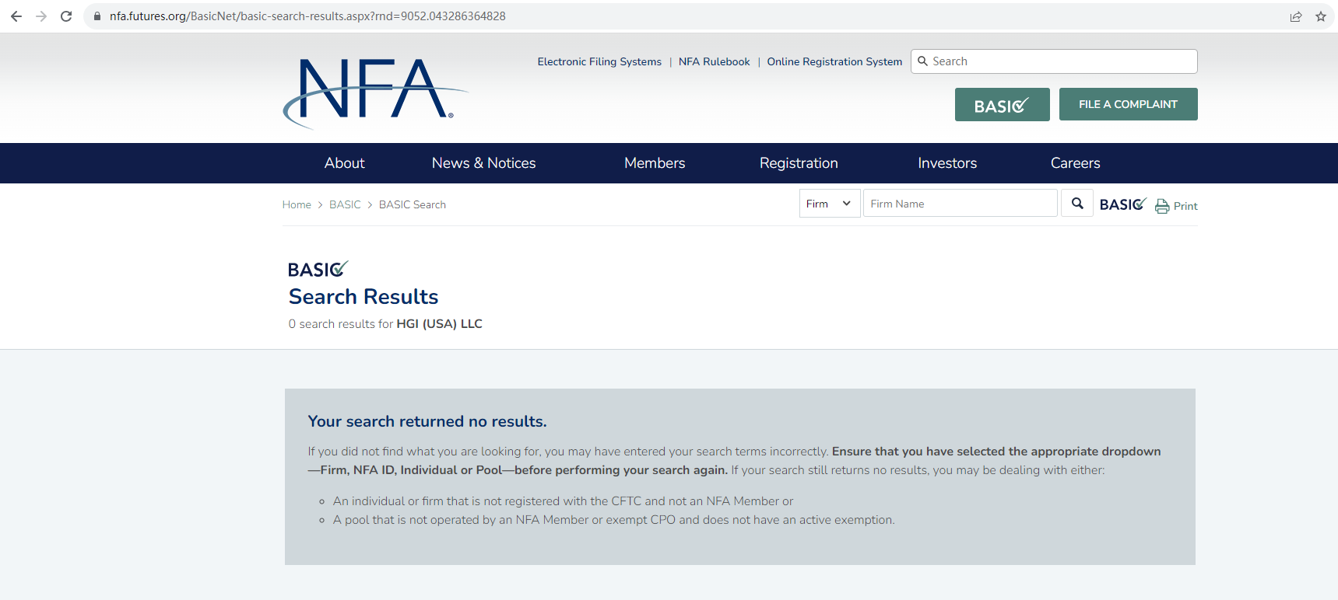Click the BASIC logo above Search Results
The width and height of the screenshot is (1338, 600).
click(x=318, y=269)
